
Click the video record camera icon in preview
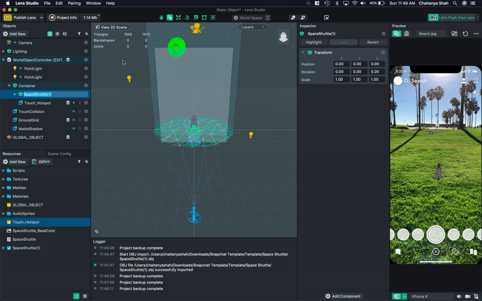468,296
